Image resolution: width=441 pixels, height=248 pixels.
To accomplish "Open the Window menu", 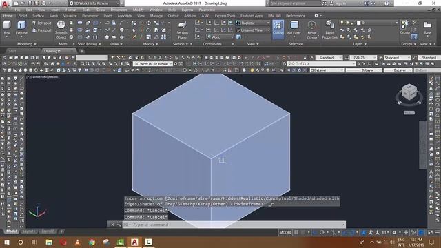I will (156, 10).
